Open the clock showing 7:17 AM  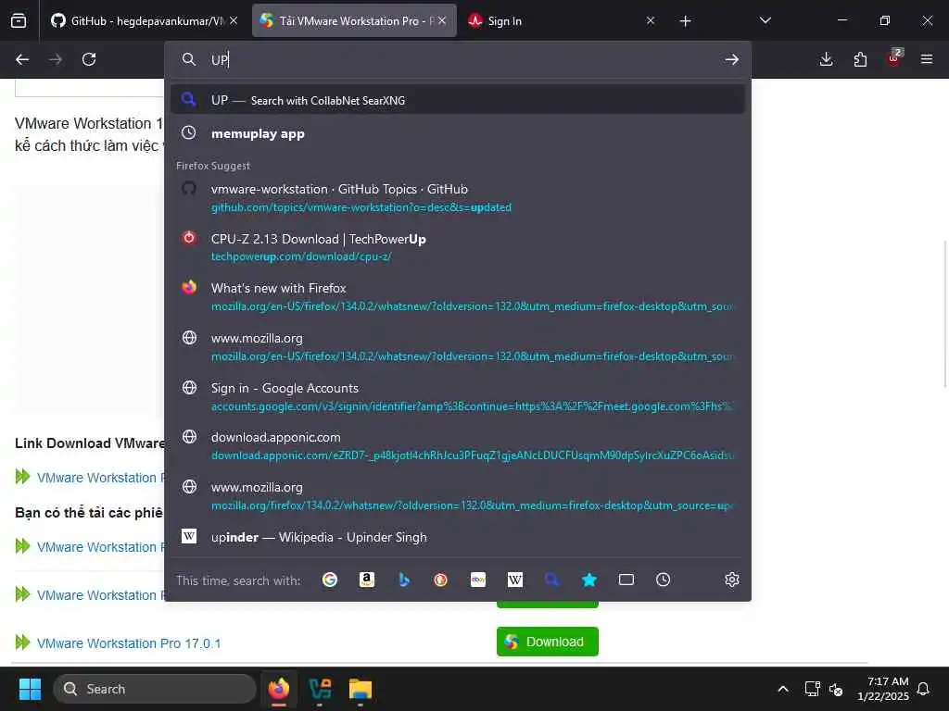coord(883,689)
